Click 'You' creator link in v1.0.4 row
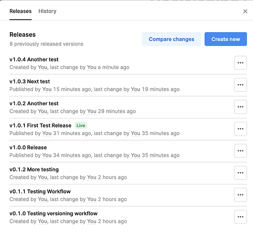 42,67
